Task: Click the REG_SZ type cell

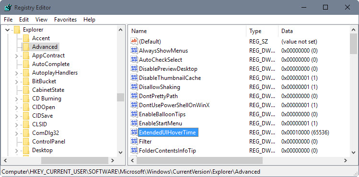Action: [258, 42]
